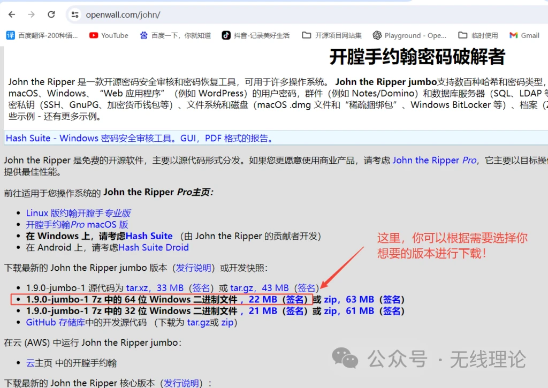Open 签名 link after 22 MB
The width and height of the screenshot is (548, 388).
tap(295, 299)
